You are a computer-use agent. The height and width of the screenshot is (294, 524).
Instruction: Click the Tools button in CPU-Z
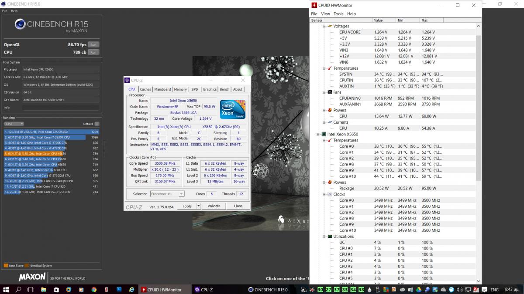pyautogui.click(x=187, y=206)
